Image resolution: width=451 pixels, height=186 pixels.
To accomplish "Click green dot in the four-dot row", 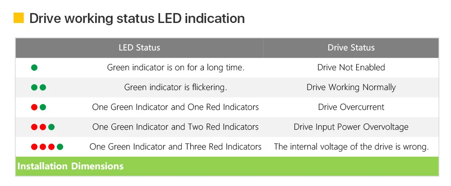I will point(60,147).
